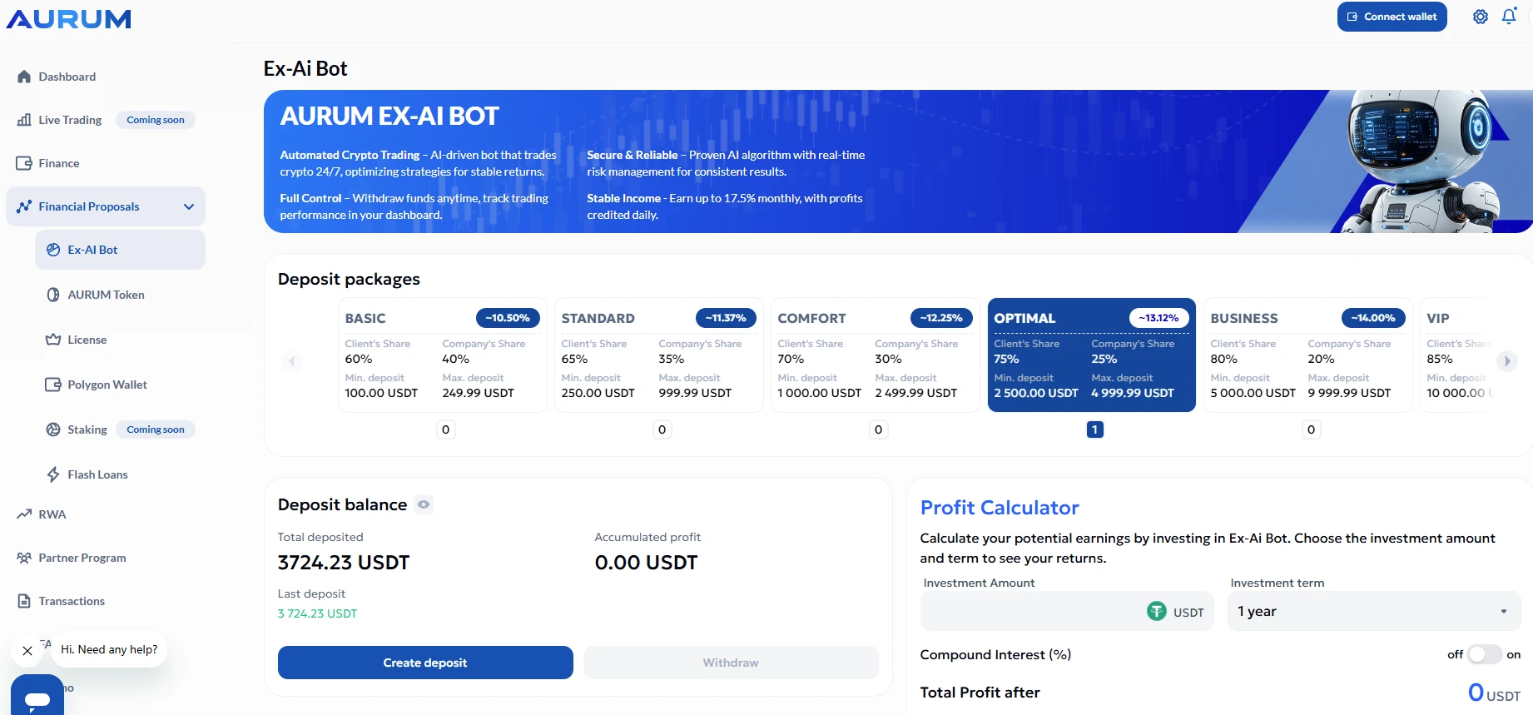The width and height of the screenshot is (1533, 715).
Task: Select the VIP deposit package
Action: tap(1458, 355)
